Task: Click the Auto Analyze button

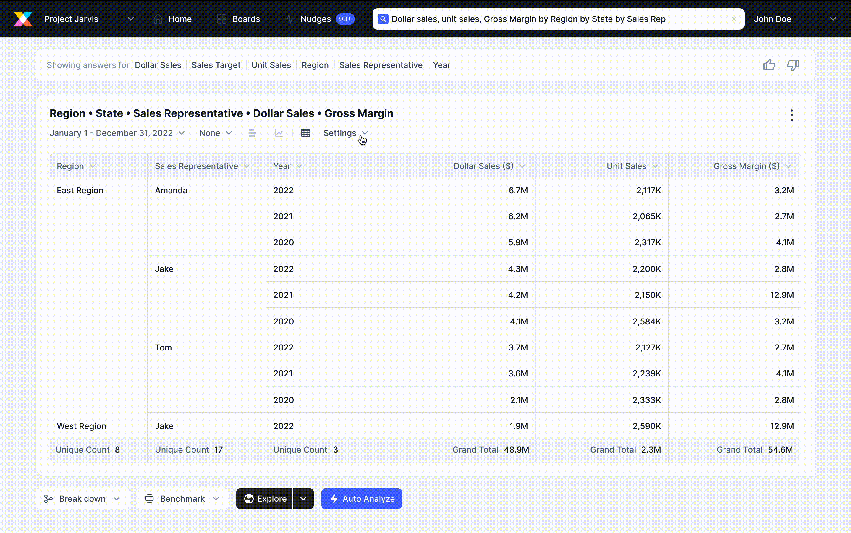Action: [361, 498]
